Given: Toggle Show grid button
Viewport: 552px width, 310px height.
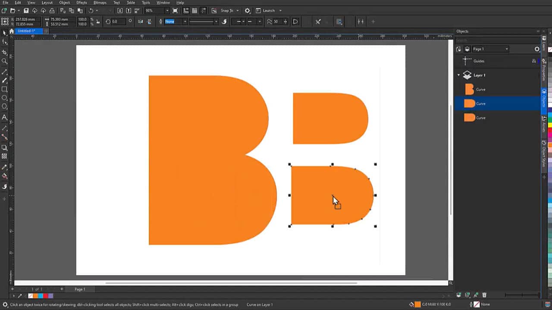Looking at the screenshot, I should pyautogui.click(x=194, y=10).
